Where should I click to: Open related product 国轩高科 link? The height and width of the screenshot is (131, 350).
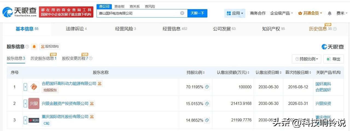[323, 84]
